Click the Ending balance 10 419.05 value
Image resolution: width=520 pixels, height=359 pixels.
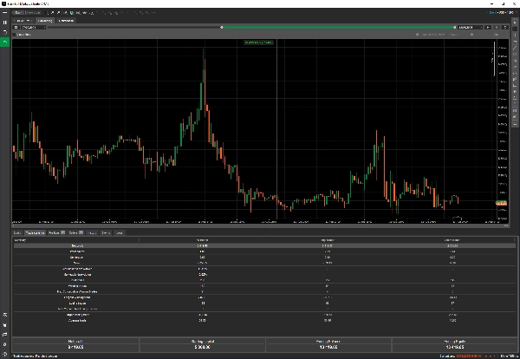[x=328, y=347]
